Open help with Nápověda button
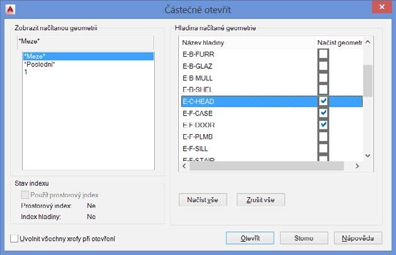396x255 pixels. tap(358, 238)
